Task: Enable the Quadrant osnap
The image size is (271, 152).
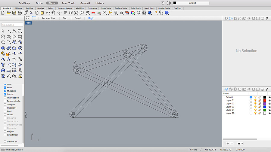Action: (5, 108)
